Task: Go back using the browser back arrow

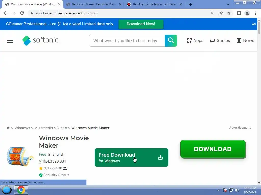Action: (x=6, y=13)
